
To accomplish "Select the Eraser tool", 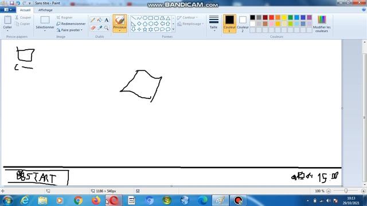I will (93, 28).
